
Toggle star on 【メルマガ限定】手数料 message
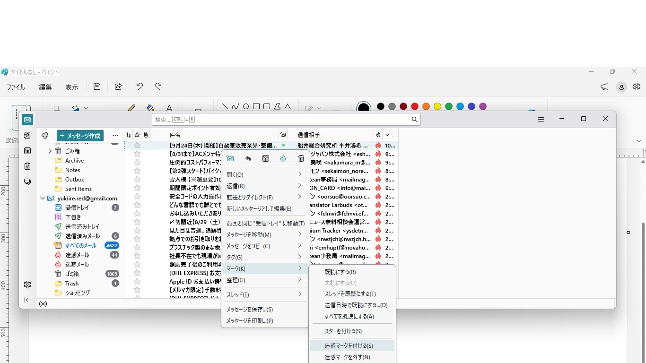(137, 290)
